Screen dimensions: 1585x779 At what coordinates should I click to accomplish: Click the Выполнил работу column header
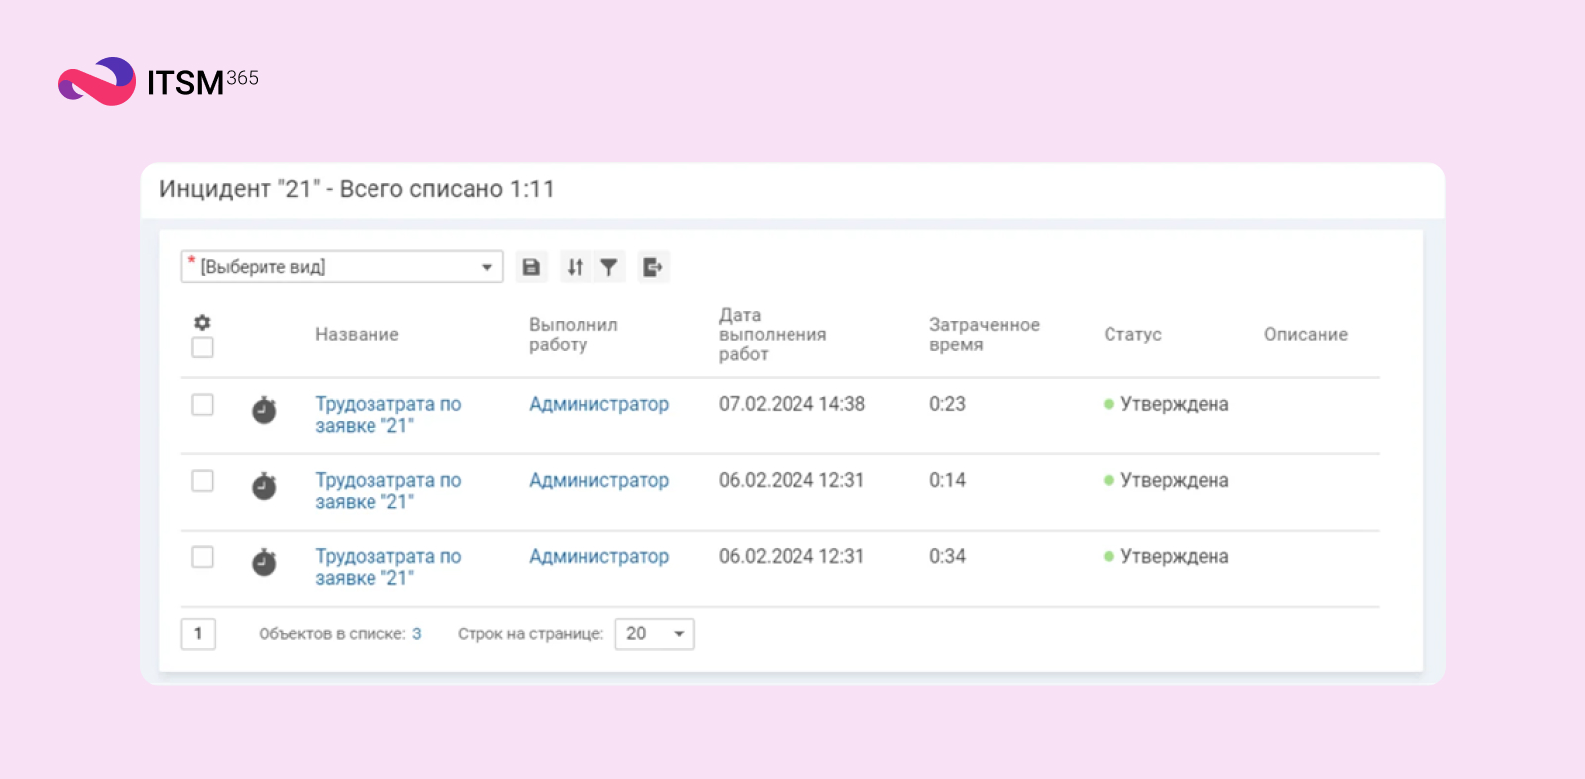click(573, 335)
